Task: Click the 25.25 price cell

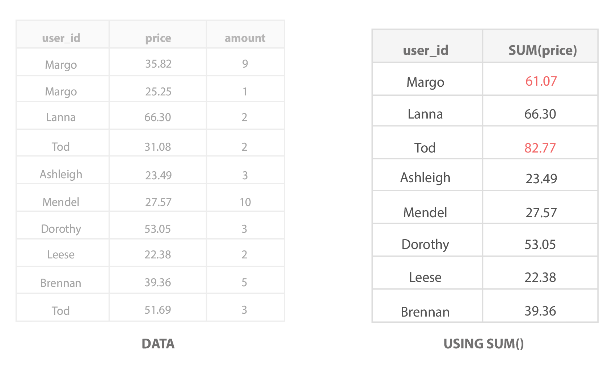Action: click(x=158, y=91)
